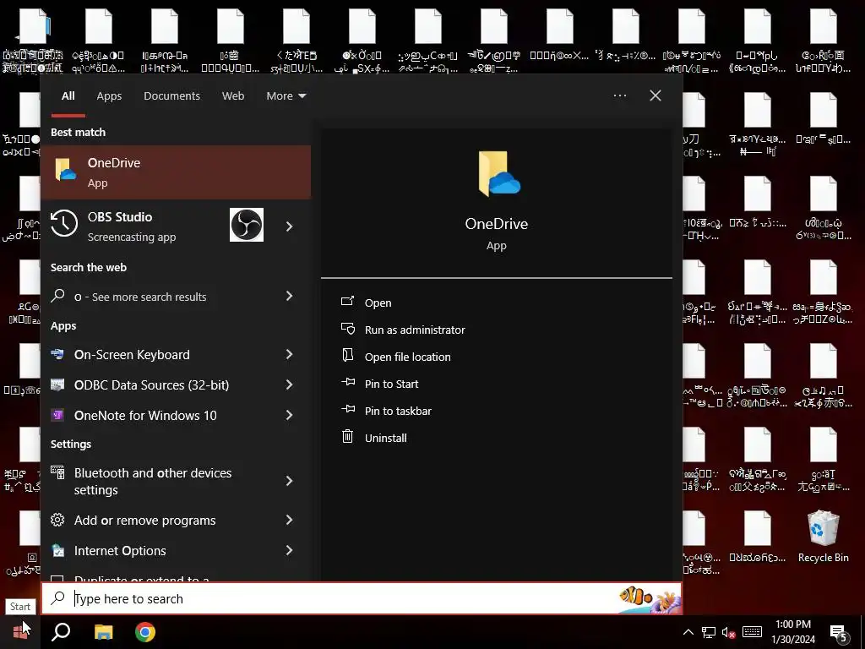Select the OBS Studio recent history icon

64,225
